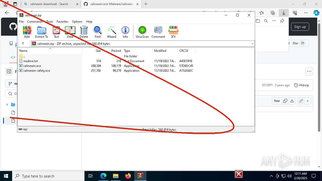The width and height of the screenshot is (322, 181).
Task: Sort files by the Packed column
Action: (112, 51)
